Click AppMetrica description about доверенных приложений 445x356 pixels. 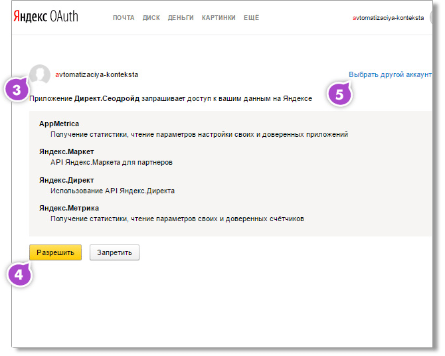tap(199, 134)
